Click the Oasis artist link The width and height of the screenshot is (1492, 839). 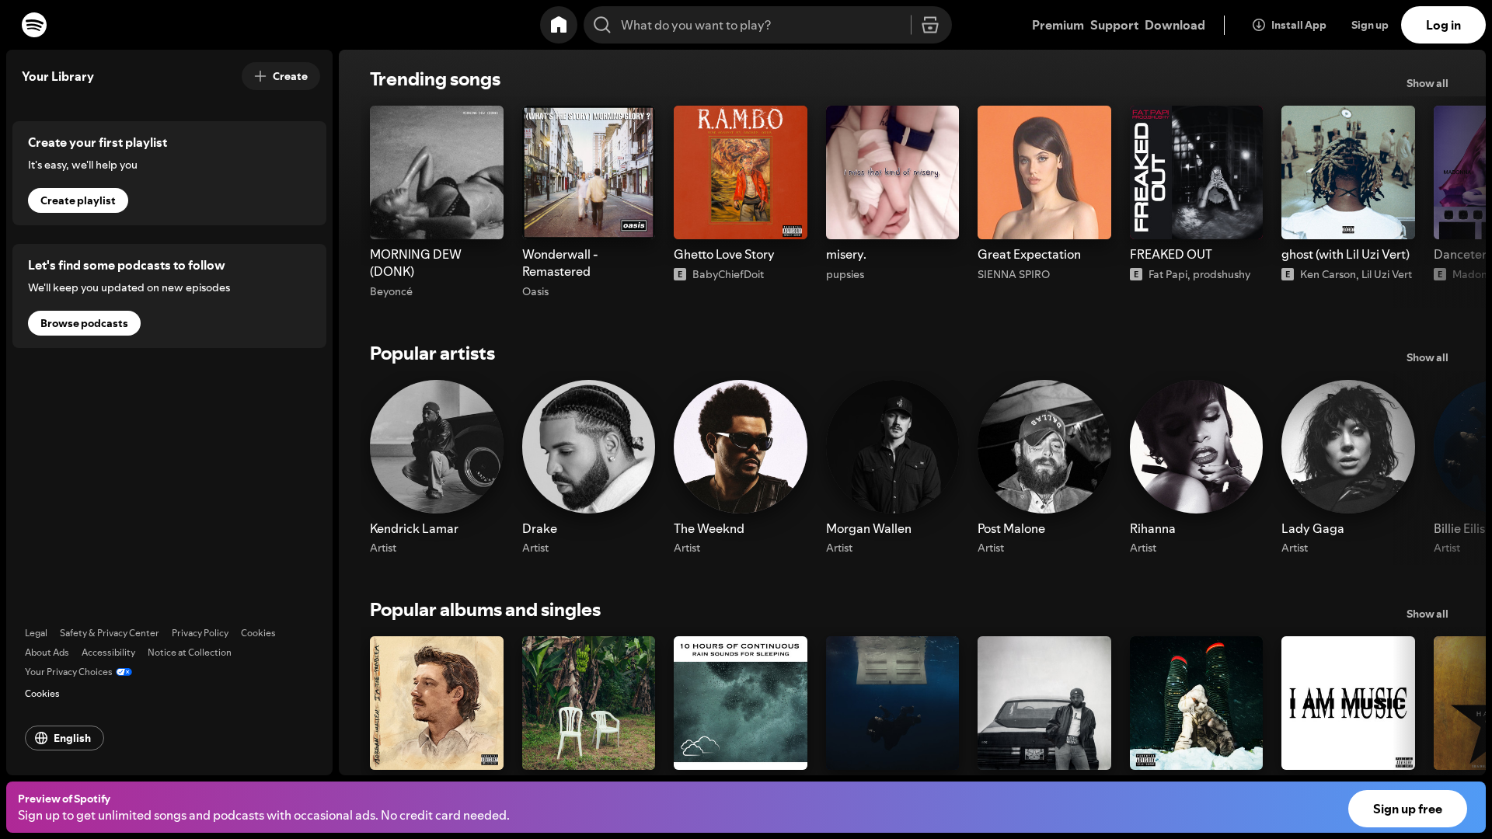tap(535, 291)
